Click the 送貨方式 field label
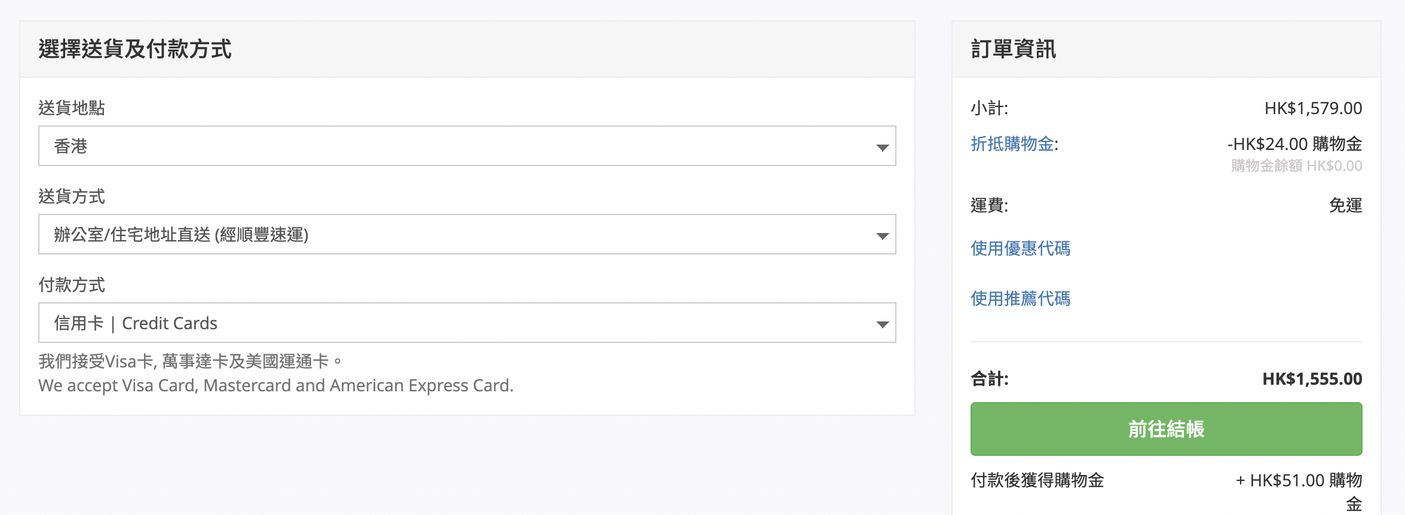Image resolution: width=1405 pixels, height=515 pixels. pyautogui.click(x=72, y=197)
